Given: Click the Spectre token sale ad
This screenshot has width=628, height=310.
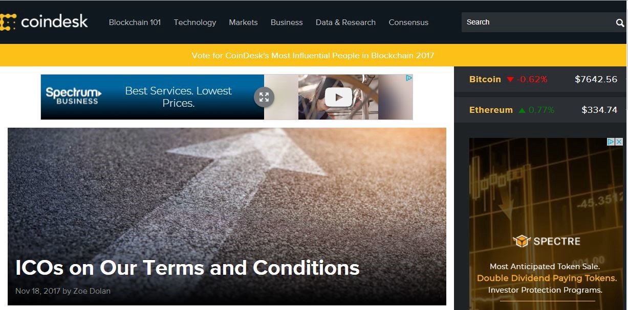Looking at the screenshot, I should click(x=546, y=224).
